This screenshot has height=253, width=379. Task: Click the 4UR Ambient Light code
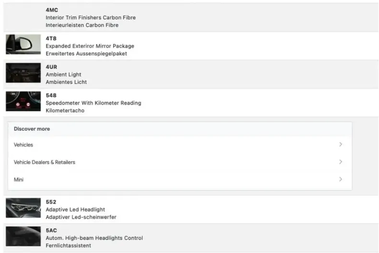51,67
